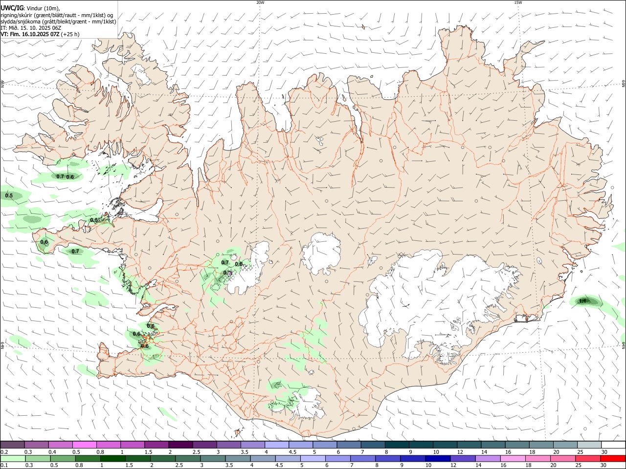Pick the light lavender 4 snow swatch
This screenshot has width=626, height=469.
click(277, 445)
